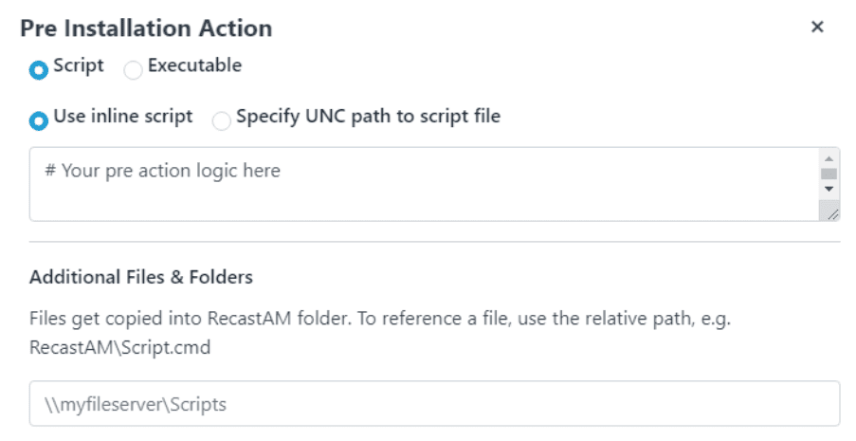This screenshot has width=856, height=441.
Task: Enable the Use inline script radio
Action: pos(39,120)
